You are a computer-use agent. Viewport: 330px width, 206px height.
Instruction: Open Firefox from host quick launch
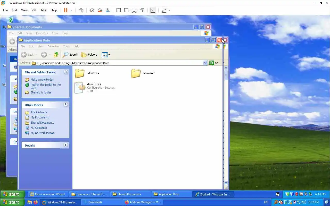36,202
